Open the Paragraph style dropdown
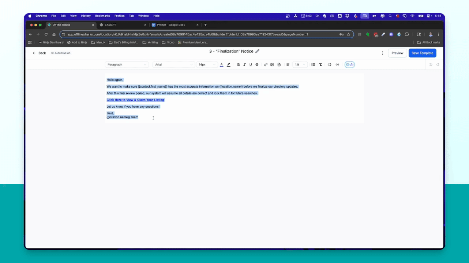 127,65
